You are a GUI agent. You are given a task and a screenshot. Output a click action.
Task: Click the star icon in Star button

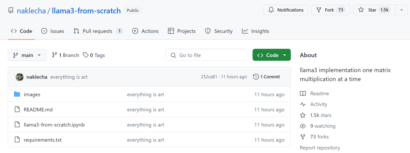(x=361, y=10)
